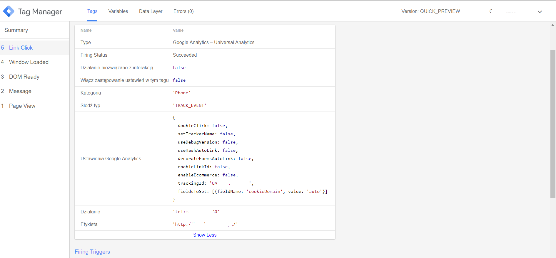Click the Version: QUICK_PREVIEW label

431,11
